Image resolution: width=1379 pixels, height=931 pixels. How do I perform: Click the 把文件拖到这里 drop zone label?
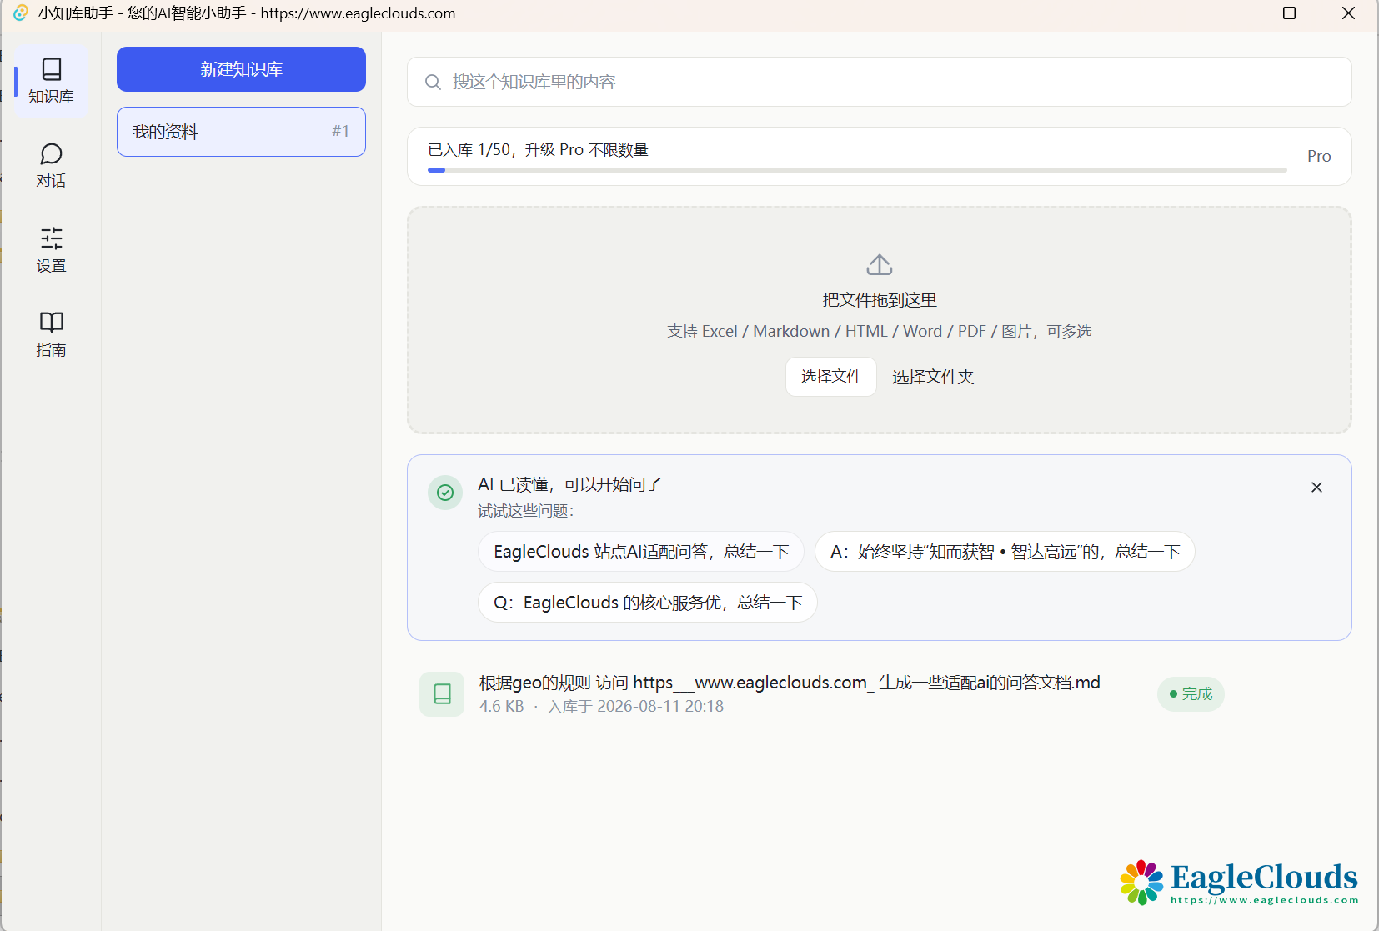(879, 300)
